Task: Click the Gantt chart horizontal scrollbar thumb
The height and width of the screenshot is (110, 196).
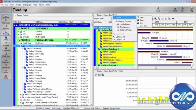Action: click(x=156, y=68)
